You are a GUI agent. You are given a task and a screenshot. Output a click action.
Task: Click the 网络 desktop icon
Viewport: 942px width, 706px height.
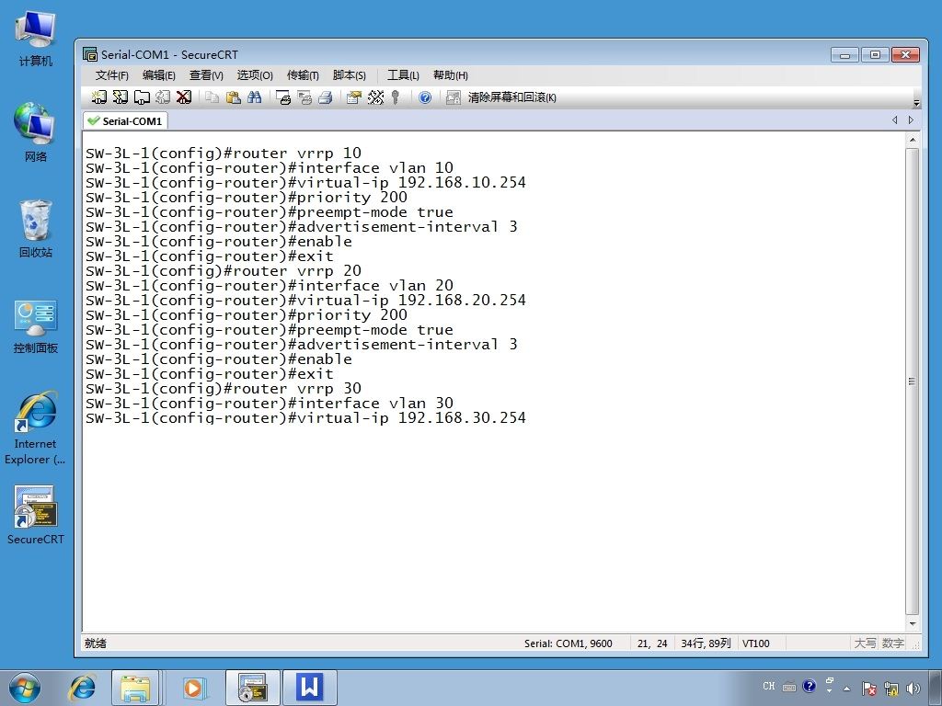36,132
